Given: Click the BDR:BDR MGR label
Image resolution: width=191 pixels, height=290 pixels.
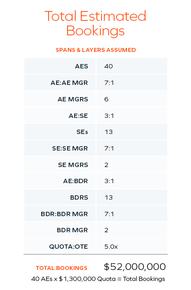Looking at the screenshot, I should [x=64, y=214].
